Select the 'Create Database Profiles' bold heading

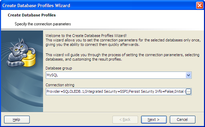pos(32,15)
